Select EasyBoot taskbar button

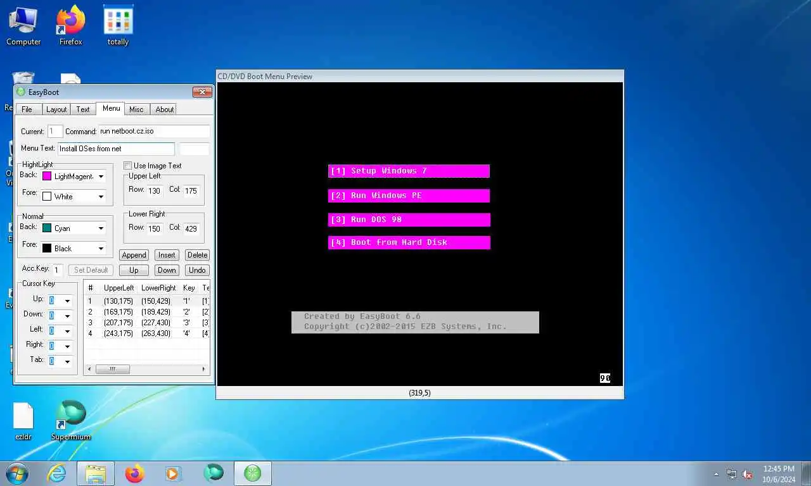pos(253,473)
